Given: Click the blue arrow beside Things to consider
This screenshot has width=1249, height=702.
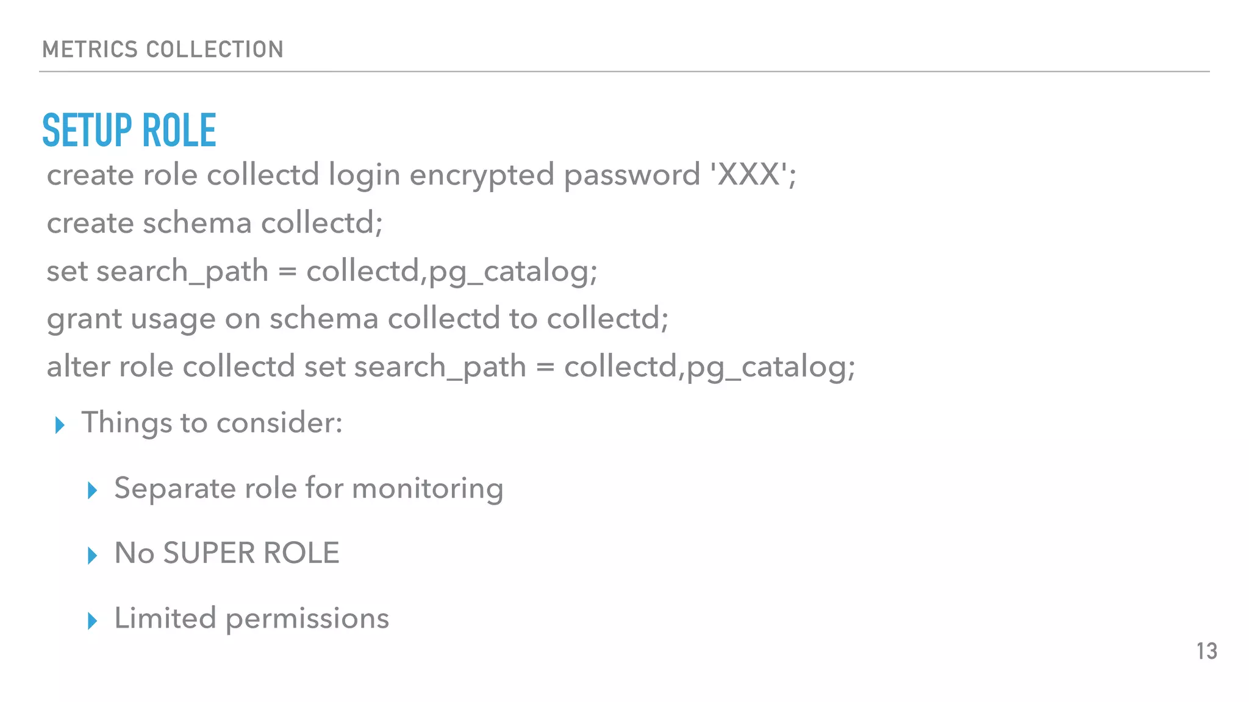Looking at the screenshot, I should (x=60, y=425).
